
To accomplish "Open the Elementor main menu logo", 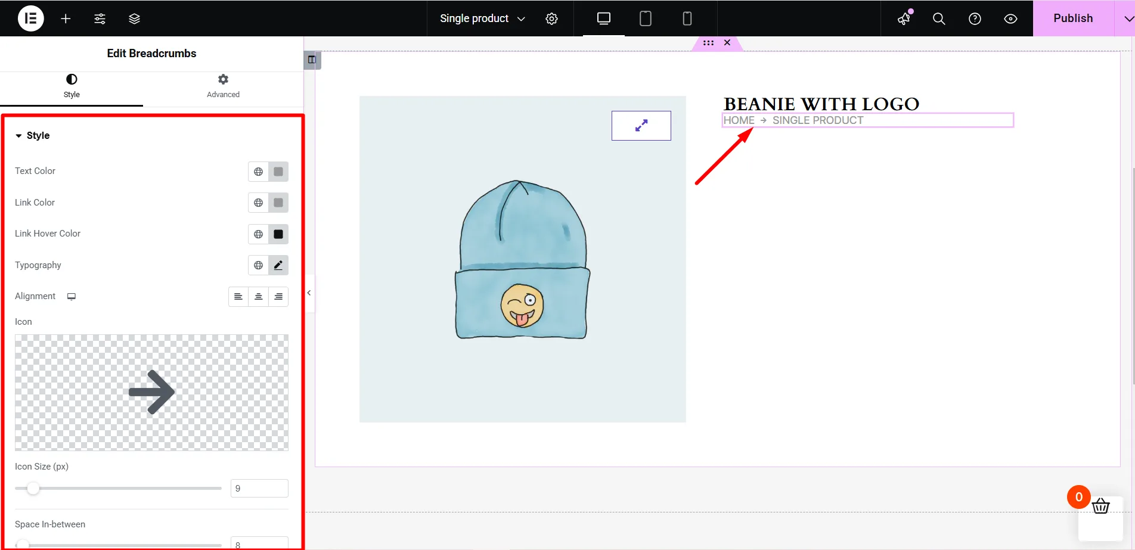I will [30, 18].
